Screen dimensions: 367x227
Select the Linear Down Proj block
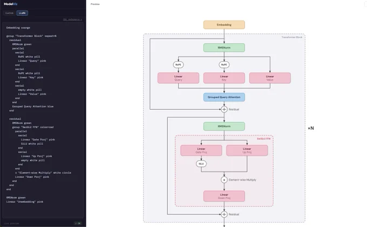pos(224,196)
